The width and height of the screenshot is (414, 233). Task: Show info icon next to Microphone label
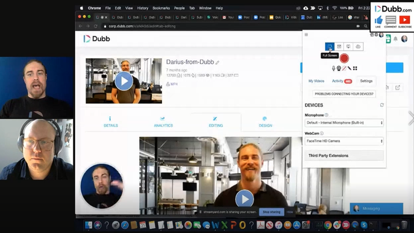click(326, 115)
